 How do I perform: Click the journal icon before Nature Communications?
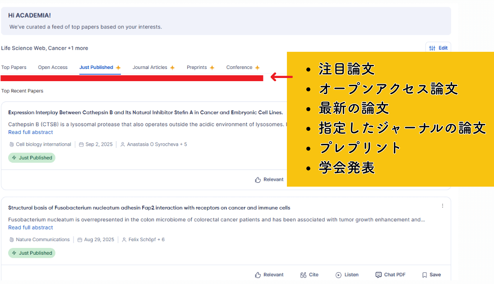point(12,240)
